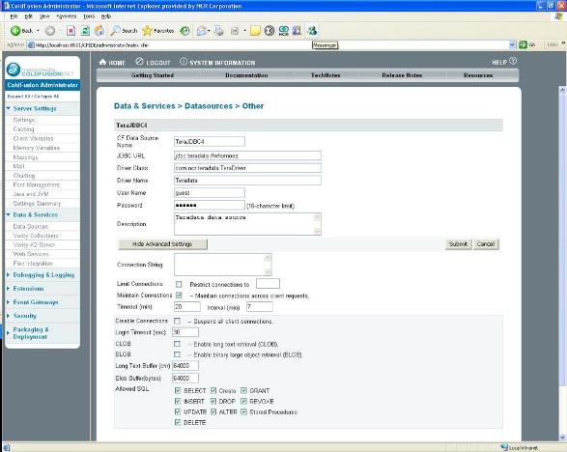The width and height of the screenshot is (567, 452).
Task: Open the Messenger toolbar icon
Action: [312, 31]
